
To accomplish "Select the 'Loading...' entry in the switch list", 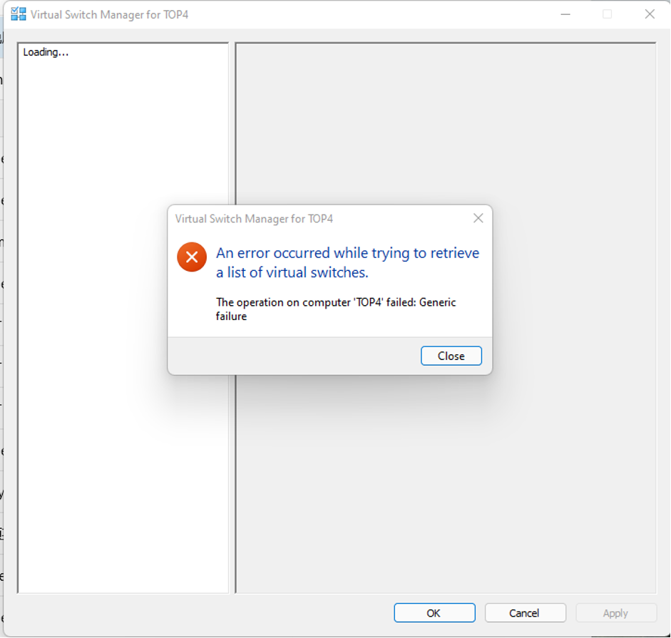I will point(45,51).
